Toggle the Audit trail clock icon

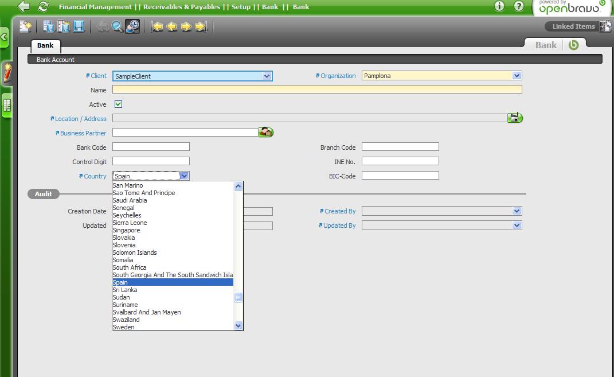[x=132, y=26]
